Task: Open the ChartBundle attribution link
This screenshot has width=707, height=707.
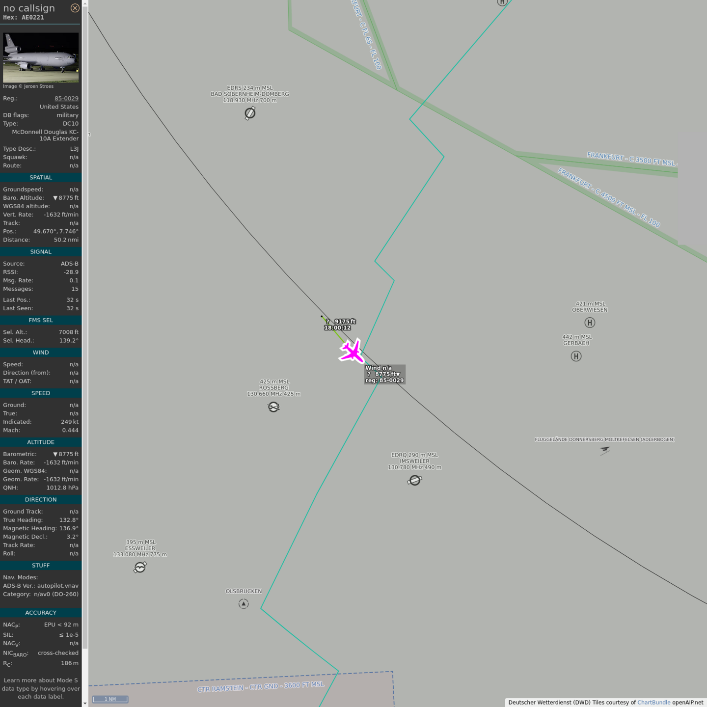Action: [x=653, y=702]
